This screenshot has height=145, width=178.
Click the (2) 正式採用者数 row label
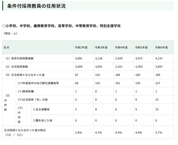[x=16, y=66]
